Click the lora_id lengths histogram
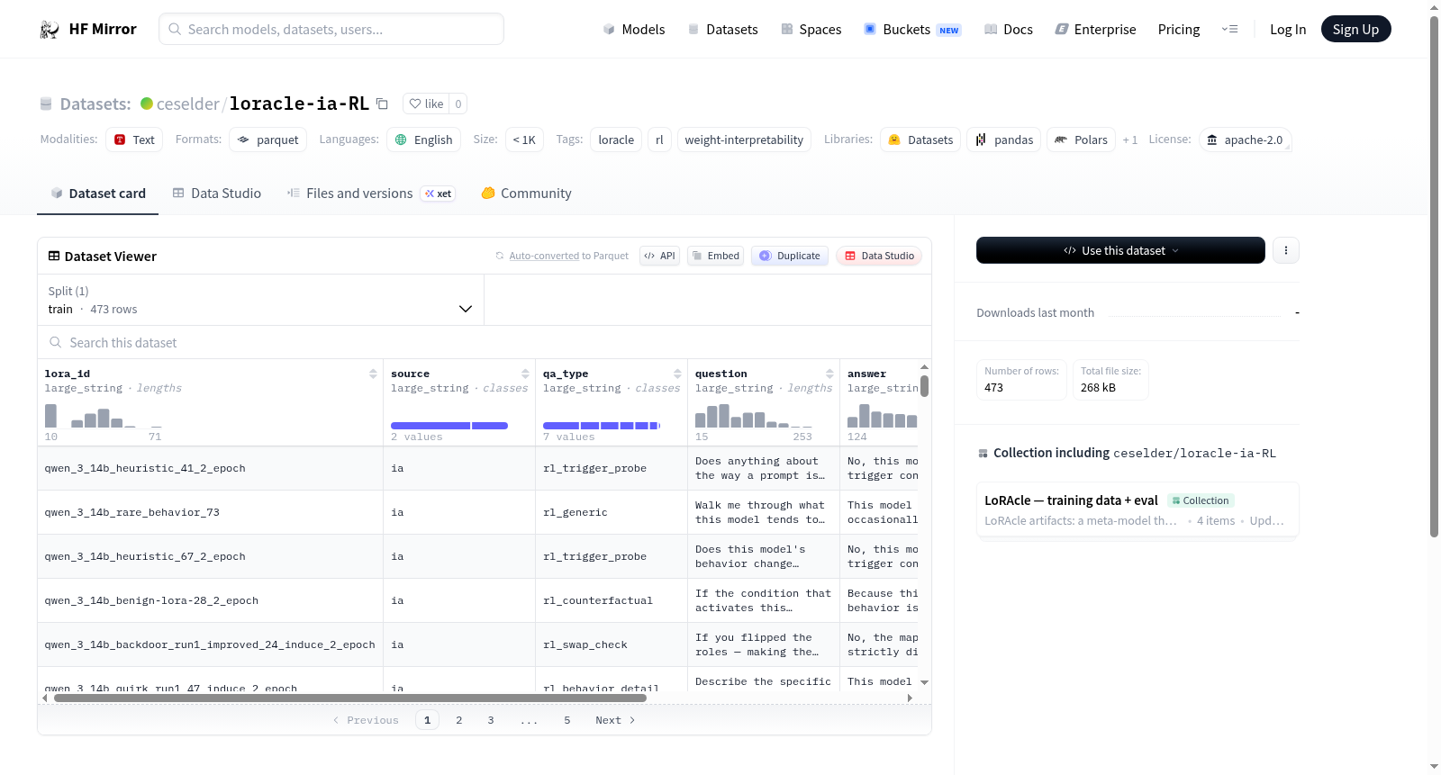1441x775 pixels. click(x=104, y=416)
